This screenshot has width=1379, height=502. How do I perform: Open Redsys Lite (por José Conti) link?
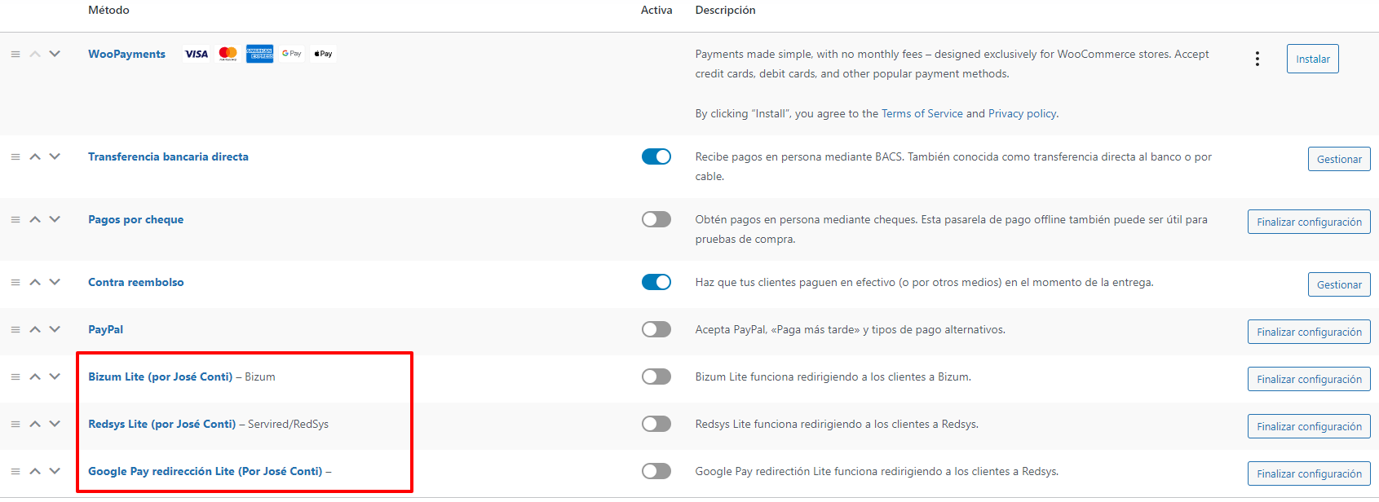[x=161, y=424]
